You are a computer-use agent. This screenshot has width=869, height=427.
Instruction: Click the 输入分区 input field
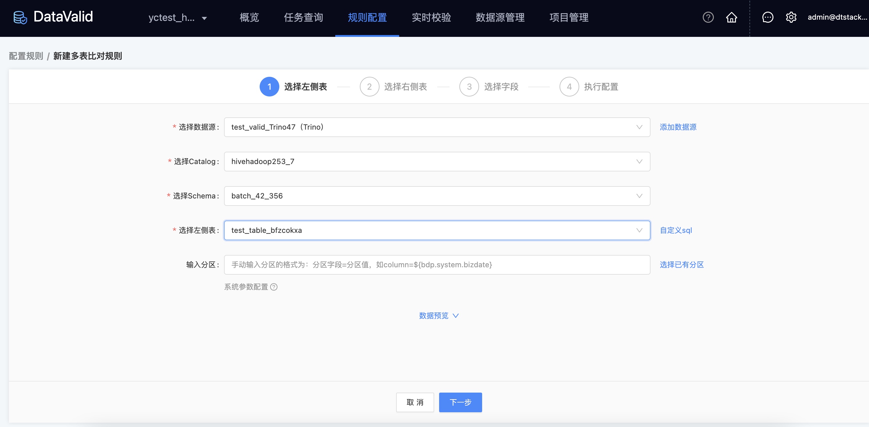[x=437, y=265]
